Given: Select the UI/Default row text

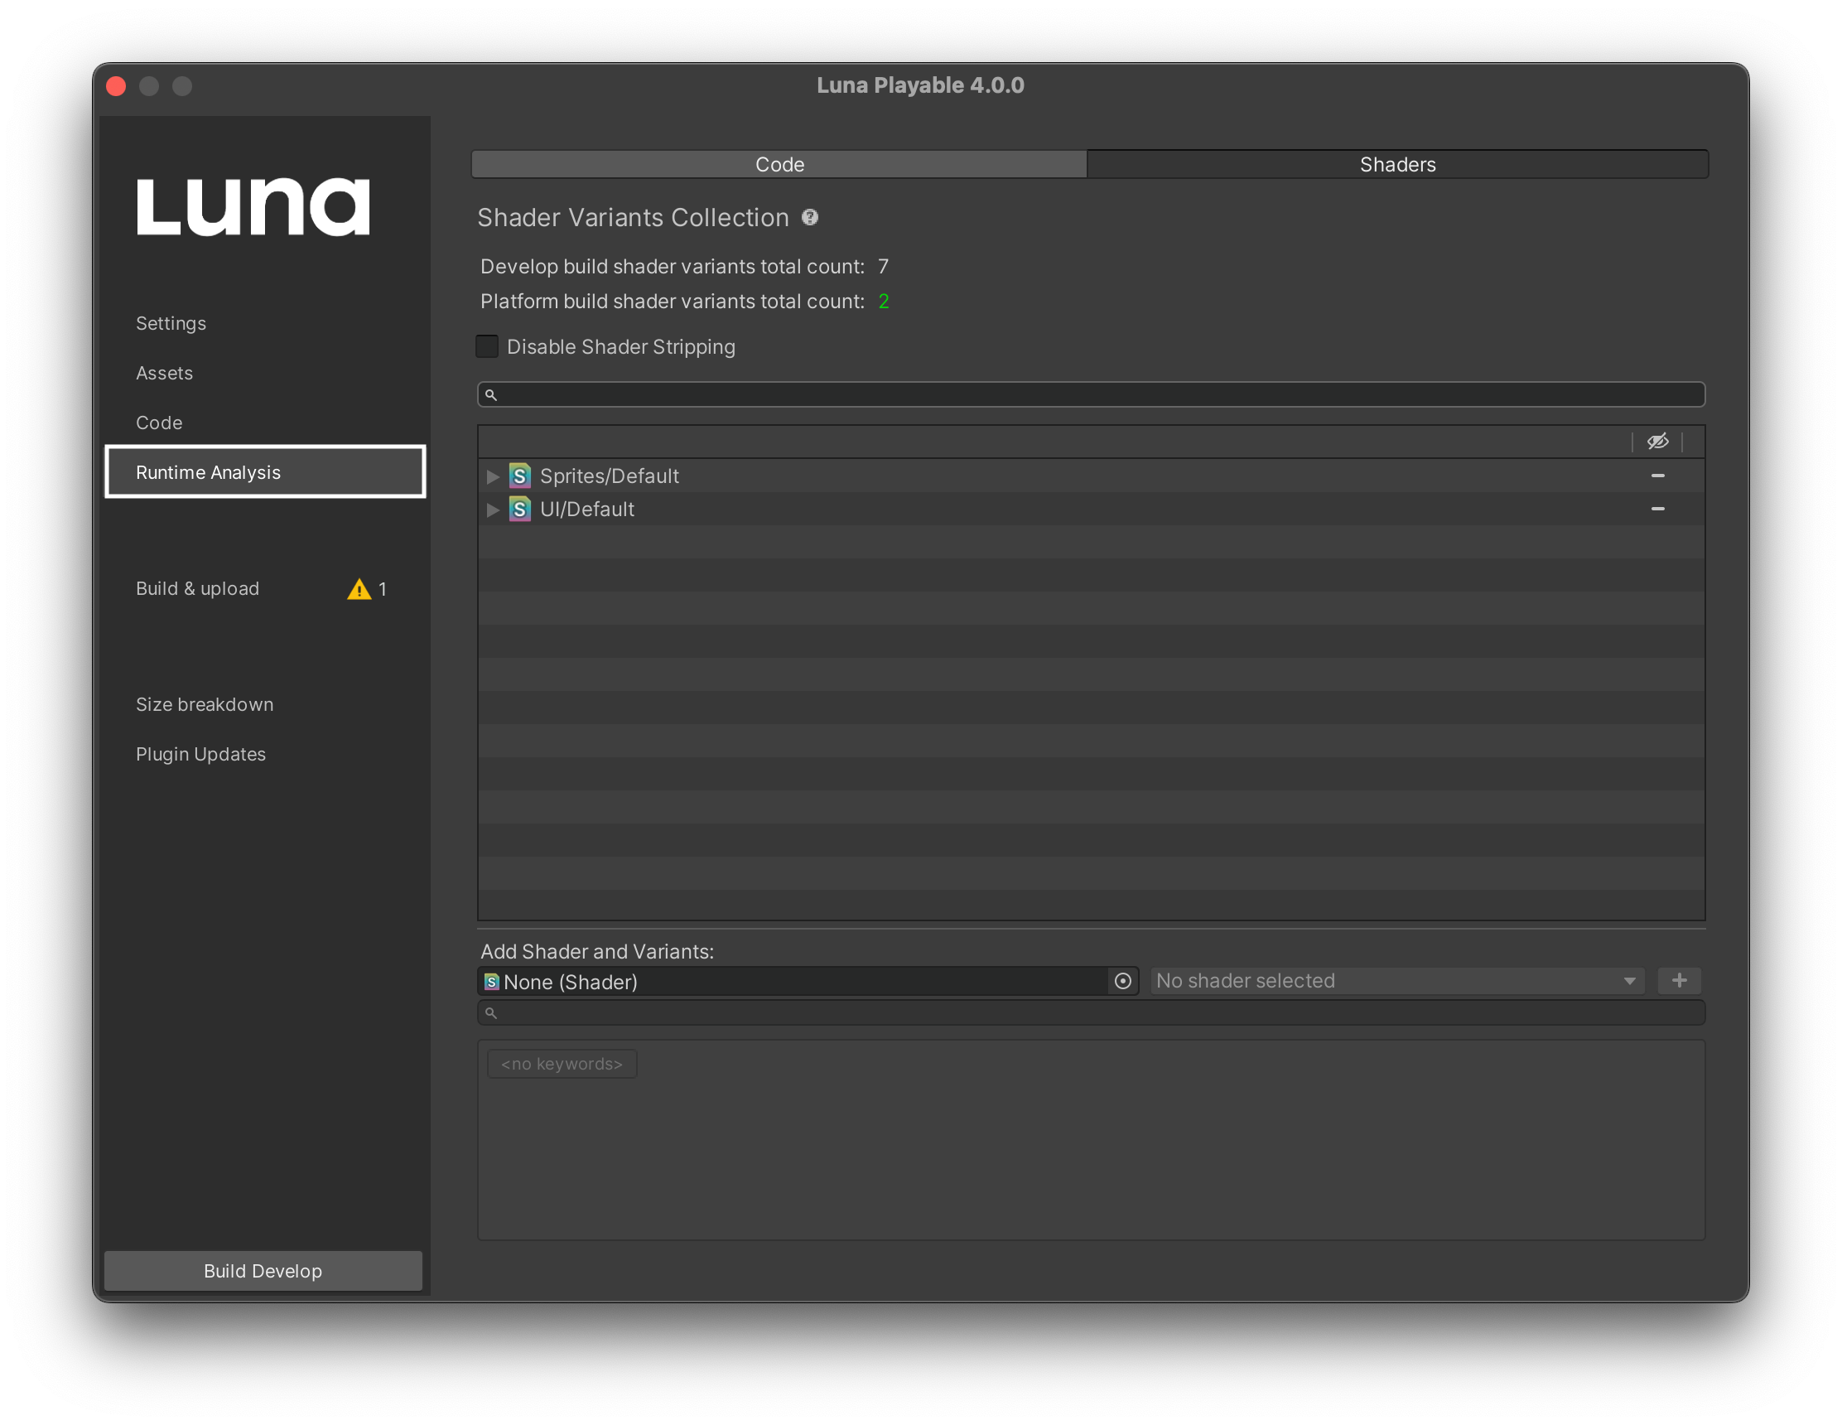Looking at the screenshot, I should (587, 509).
